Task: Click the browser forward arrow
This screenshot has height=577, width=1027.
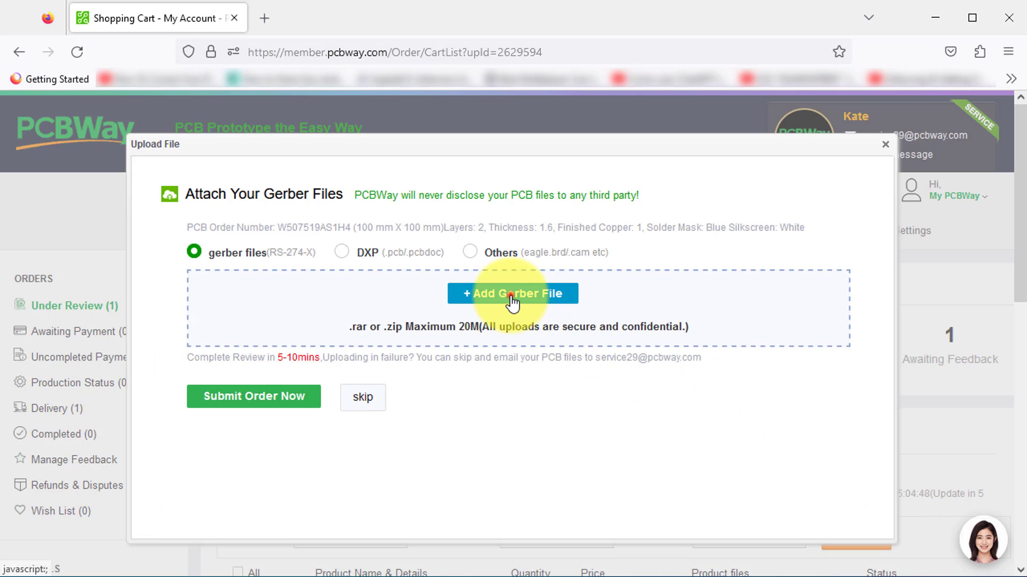Action: click(x=48, y=52)
